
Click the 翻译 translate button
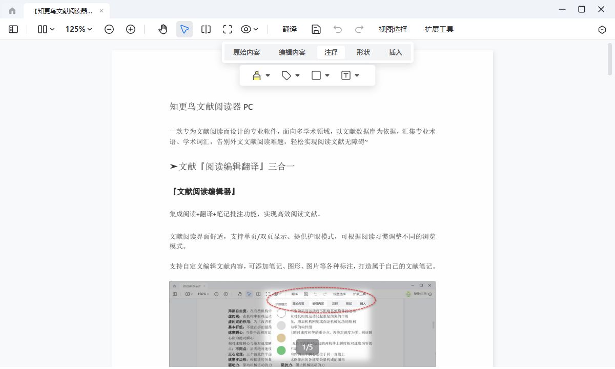pos(290,29)
